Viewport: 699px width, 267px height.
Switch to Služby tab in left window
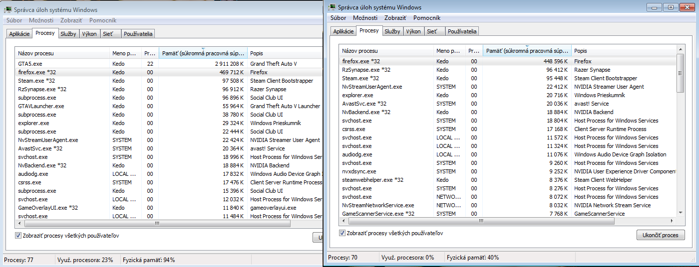(68, 34)
